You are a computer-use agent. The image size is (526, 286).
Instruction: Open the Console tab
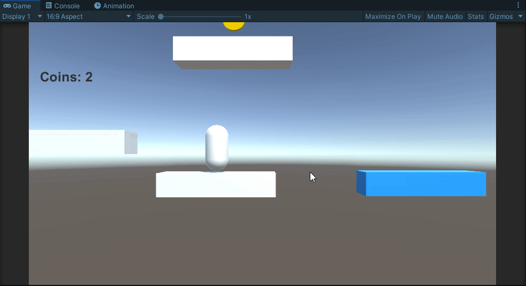(x=63, y=6)
